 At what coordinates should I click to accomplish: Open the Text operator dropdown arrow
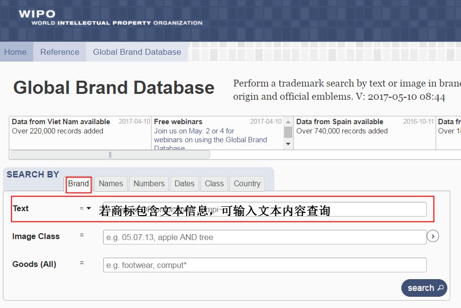88,208
